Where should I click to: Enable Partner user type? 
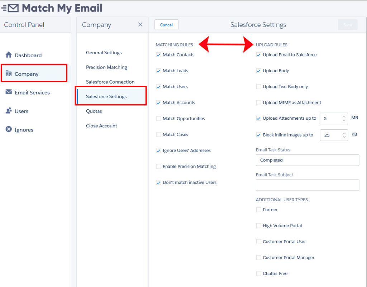point(259,210)
